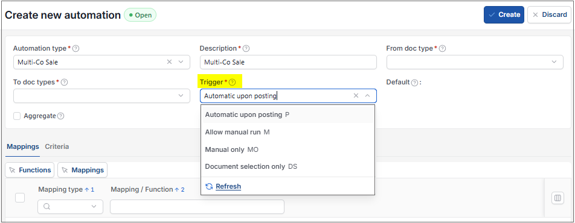Click the help icon beside Automation type
Viewport: 575px width, 223px height.
point(76,49)
